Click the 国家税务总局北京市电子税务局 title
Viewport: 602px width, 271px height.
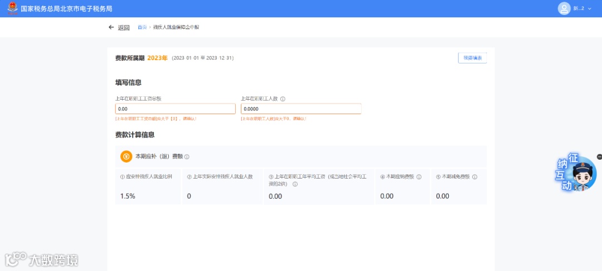click(x=67, y=8)
